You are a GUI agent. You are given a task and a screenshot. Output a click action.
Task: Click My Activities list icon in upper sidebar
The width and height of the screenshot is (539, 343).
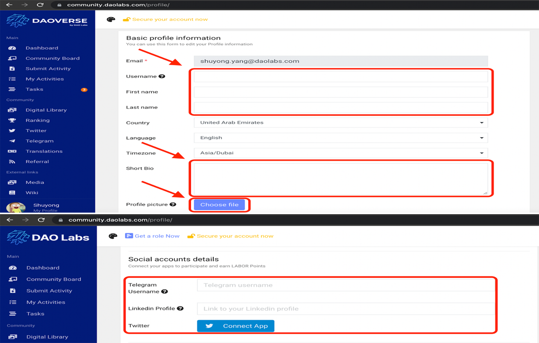(12, 79)
